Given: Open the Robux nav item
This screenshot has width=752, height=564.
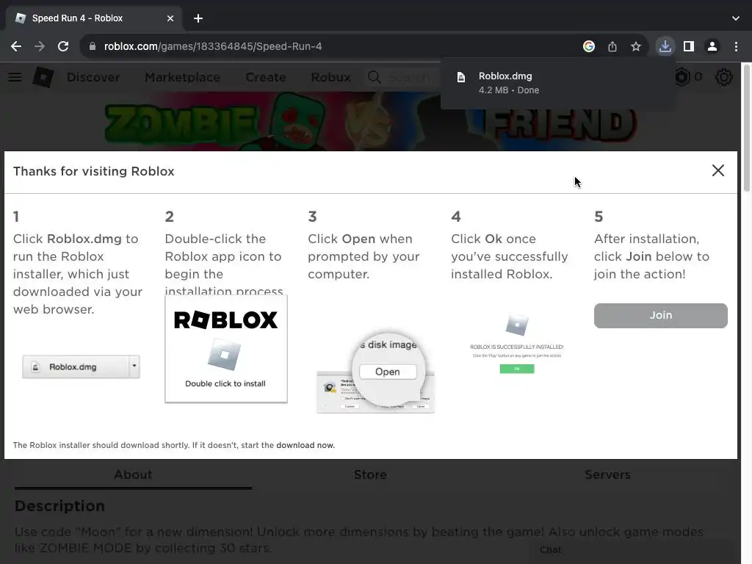Looking at the screenshot, I should pos(330,77).
